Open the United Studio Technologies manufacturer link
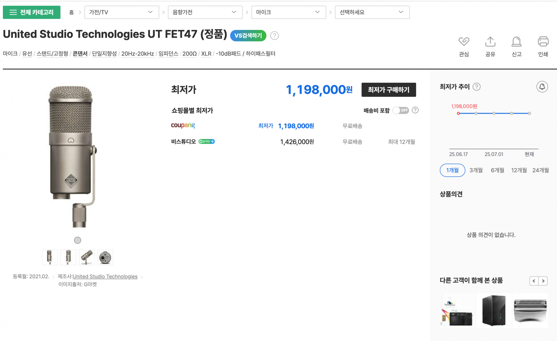 click(x=105, y=277)
